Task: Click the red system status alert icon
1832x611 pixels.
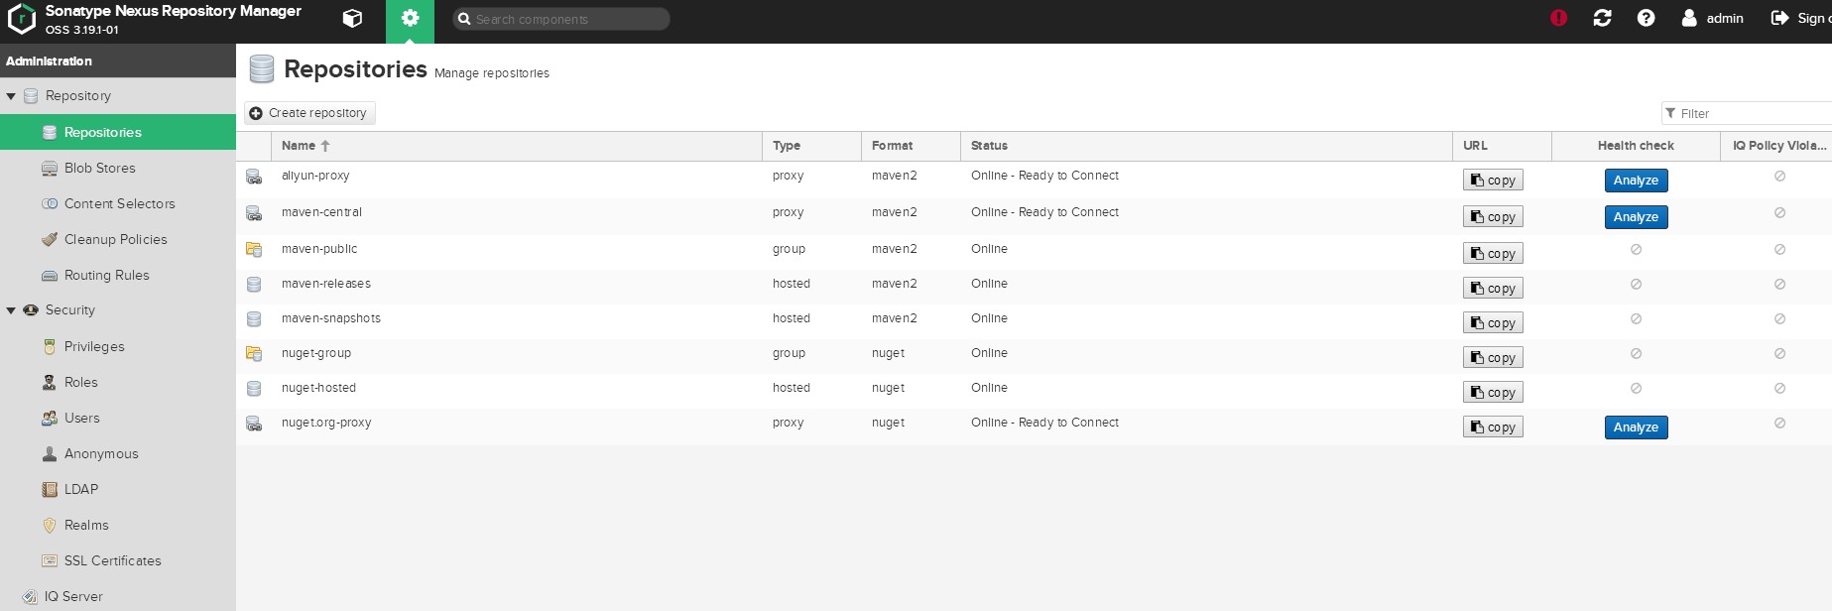Action: coord(1558,18)
